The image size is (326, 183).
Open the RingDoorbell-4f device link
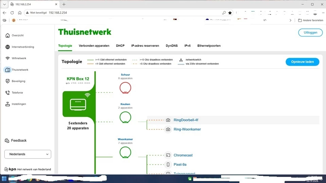coord(186,120)
